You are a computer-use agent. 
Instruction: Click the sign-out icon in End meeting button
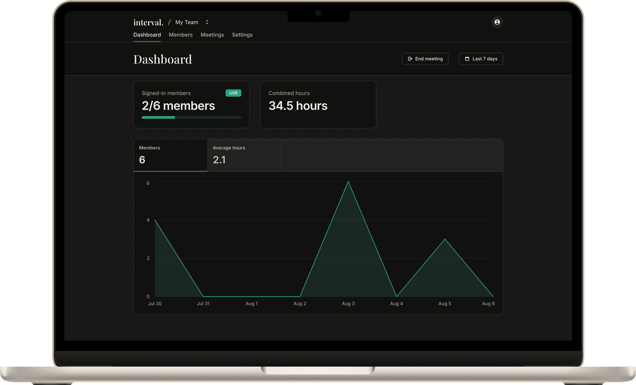[410, 59]
